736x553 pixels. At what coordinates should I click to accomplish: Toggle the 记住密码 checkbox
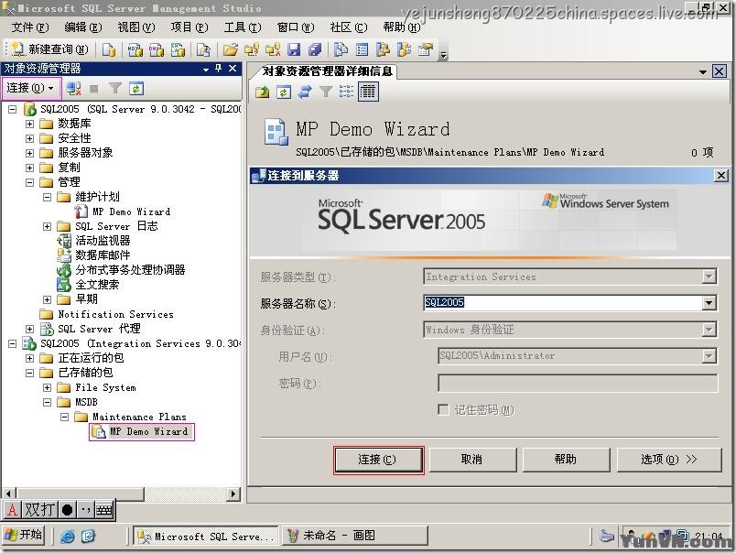443,409
